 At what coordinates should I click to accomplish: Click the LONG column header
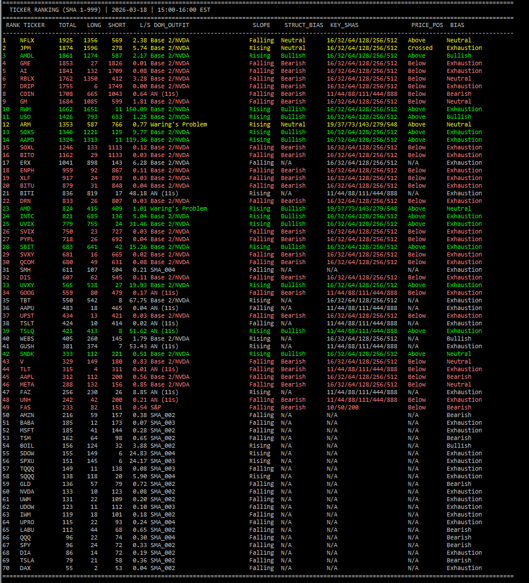tap(94, 25)
